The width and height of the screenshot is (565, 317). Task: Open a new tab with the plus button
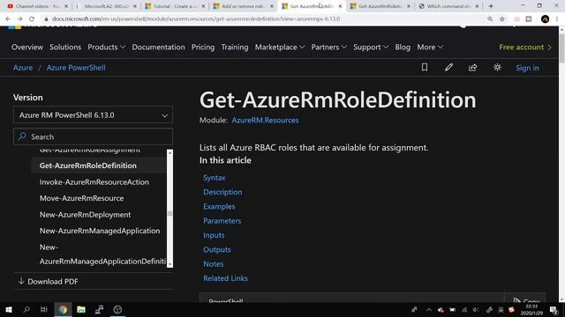491,6
